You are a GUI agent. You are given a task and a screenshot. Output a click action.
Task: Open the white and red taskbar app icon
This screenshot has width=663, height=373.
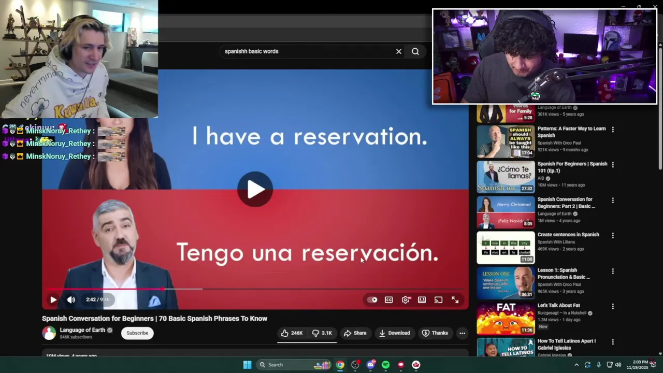click(x=416, y=365)
